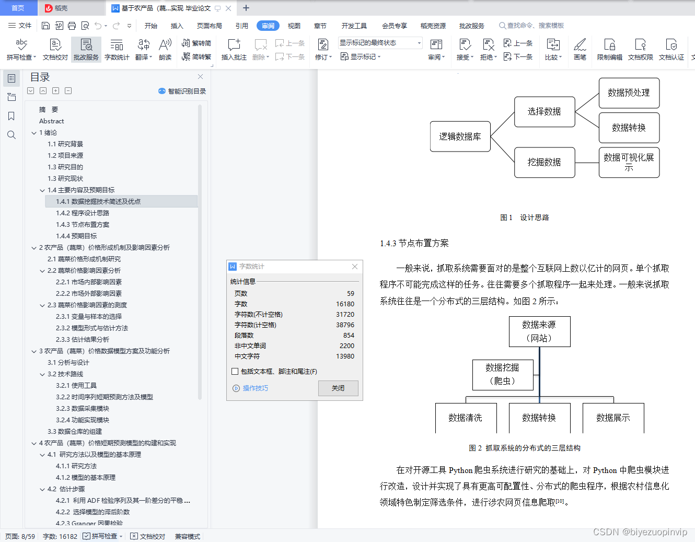Click the 接受 accept changes button
This screenshot has height=542, width=695.
465,50
